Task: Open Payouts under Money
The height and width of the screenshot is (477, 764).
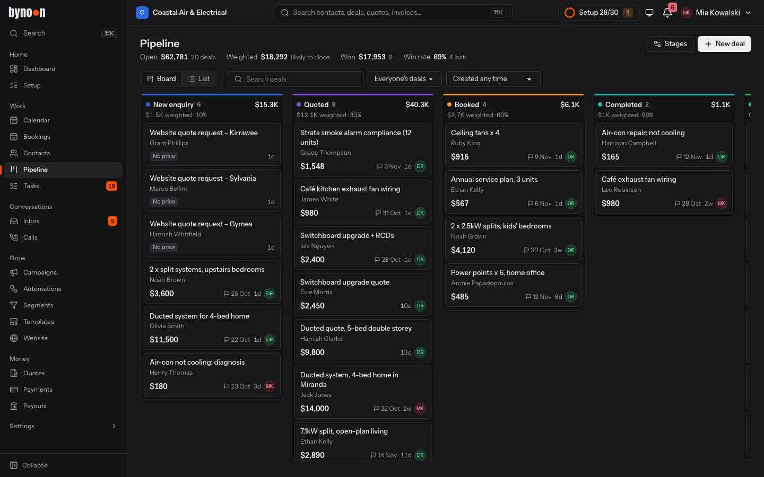Action: click(64, 406)
